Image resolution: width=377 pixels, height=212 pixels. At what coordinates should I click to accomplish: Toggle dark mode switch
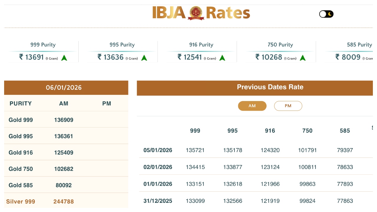(x=326, y=14)
